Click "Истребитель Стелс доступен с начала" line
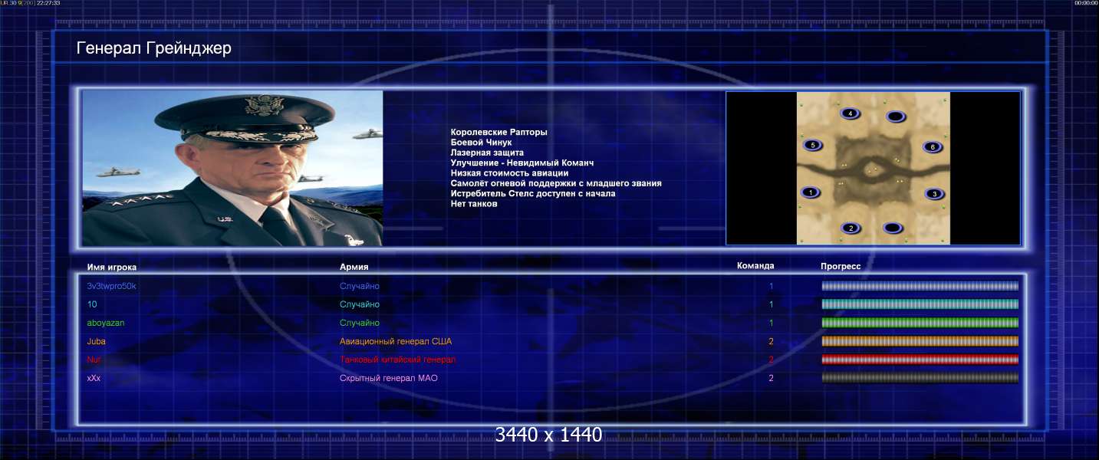Viewport: 1099px width, 460px height. [x=533, y=193]
